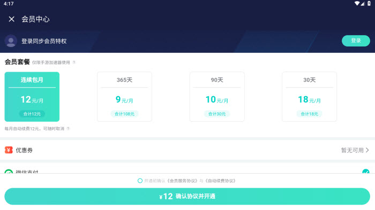Open the 《自动续费协议》 link
Viewport: 375px width, 210px height.
coord(220,181)
